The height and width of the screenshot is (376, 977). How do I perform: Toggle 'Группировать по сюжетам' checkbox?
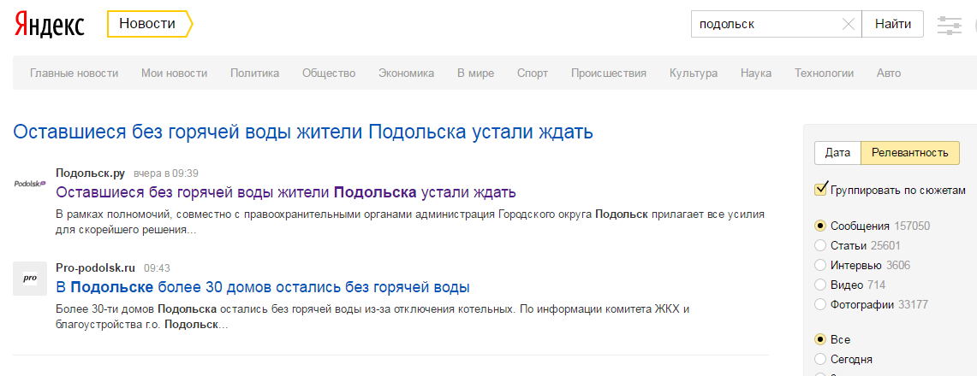(x=821, y=190)
